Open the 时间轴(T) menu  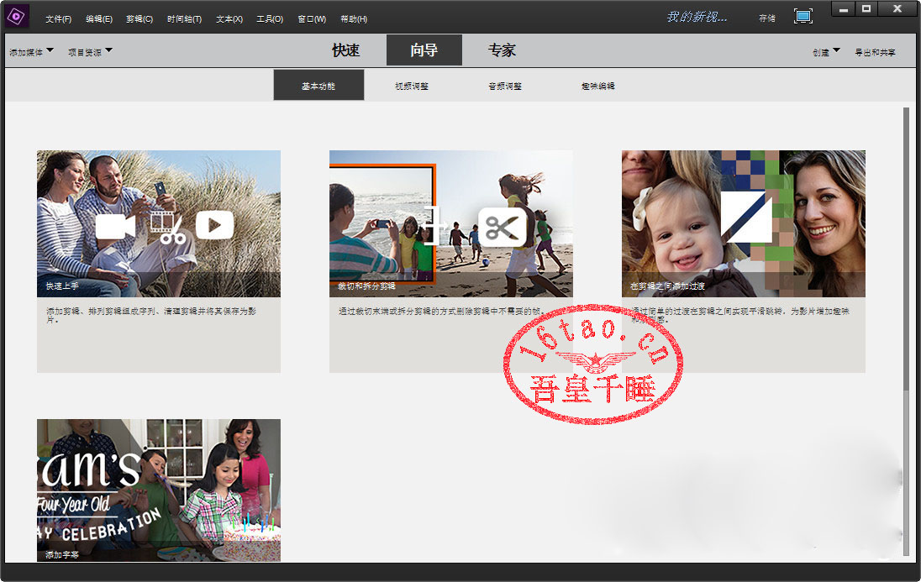(x=184, y=18)
